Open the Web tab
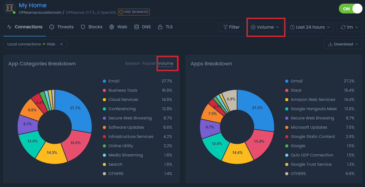Image resolution: width=365 pixels, height=187 pixels. (118, 27)
